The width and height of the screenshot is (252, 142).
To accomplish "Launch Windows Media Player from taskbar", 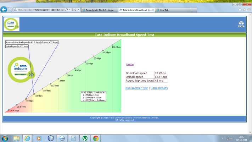I will pyautogui.click(x=39, y=138).
